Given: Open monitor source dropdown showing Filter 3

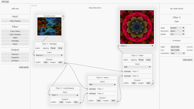Looking at the screenshot, I should [137, 46].
